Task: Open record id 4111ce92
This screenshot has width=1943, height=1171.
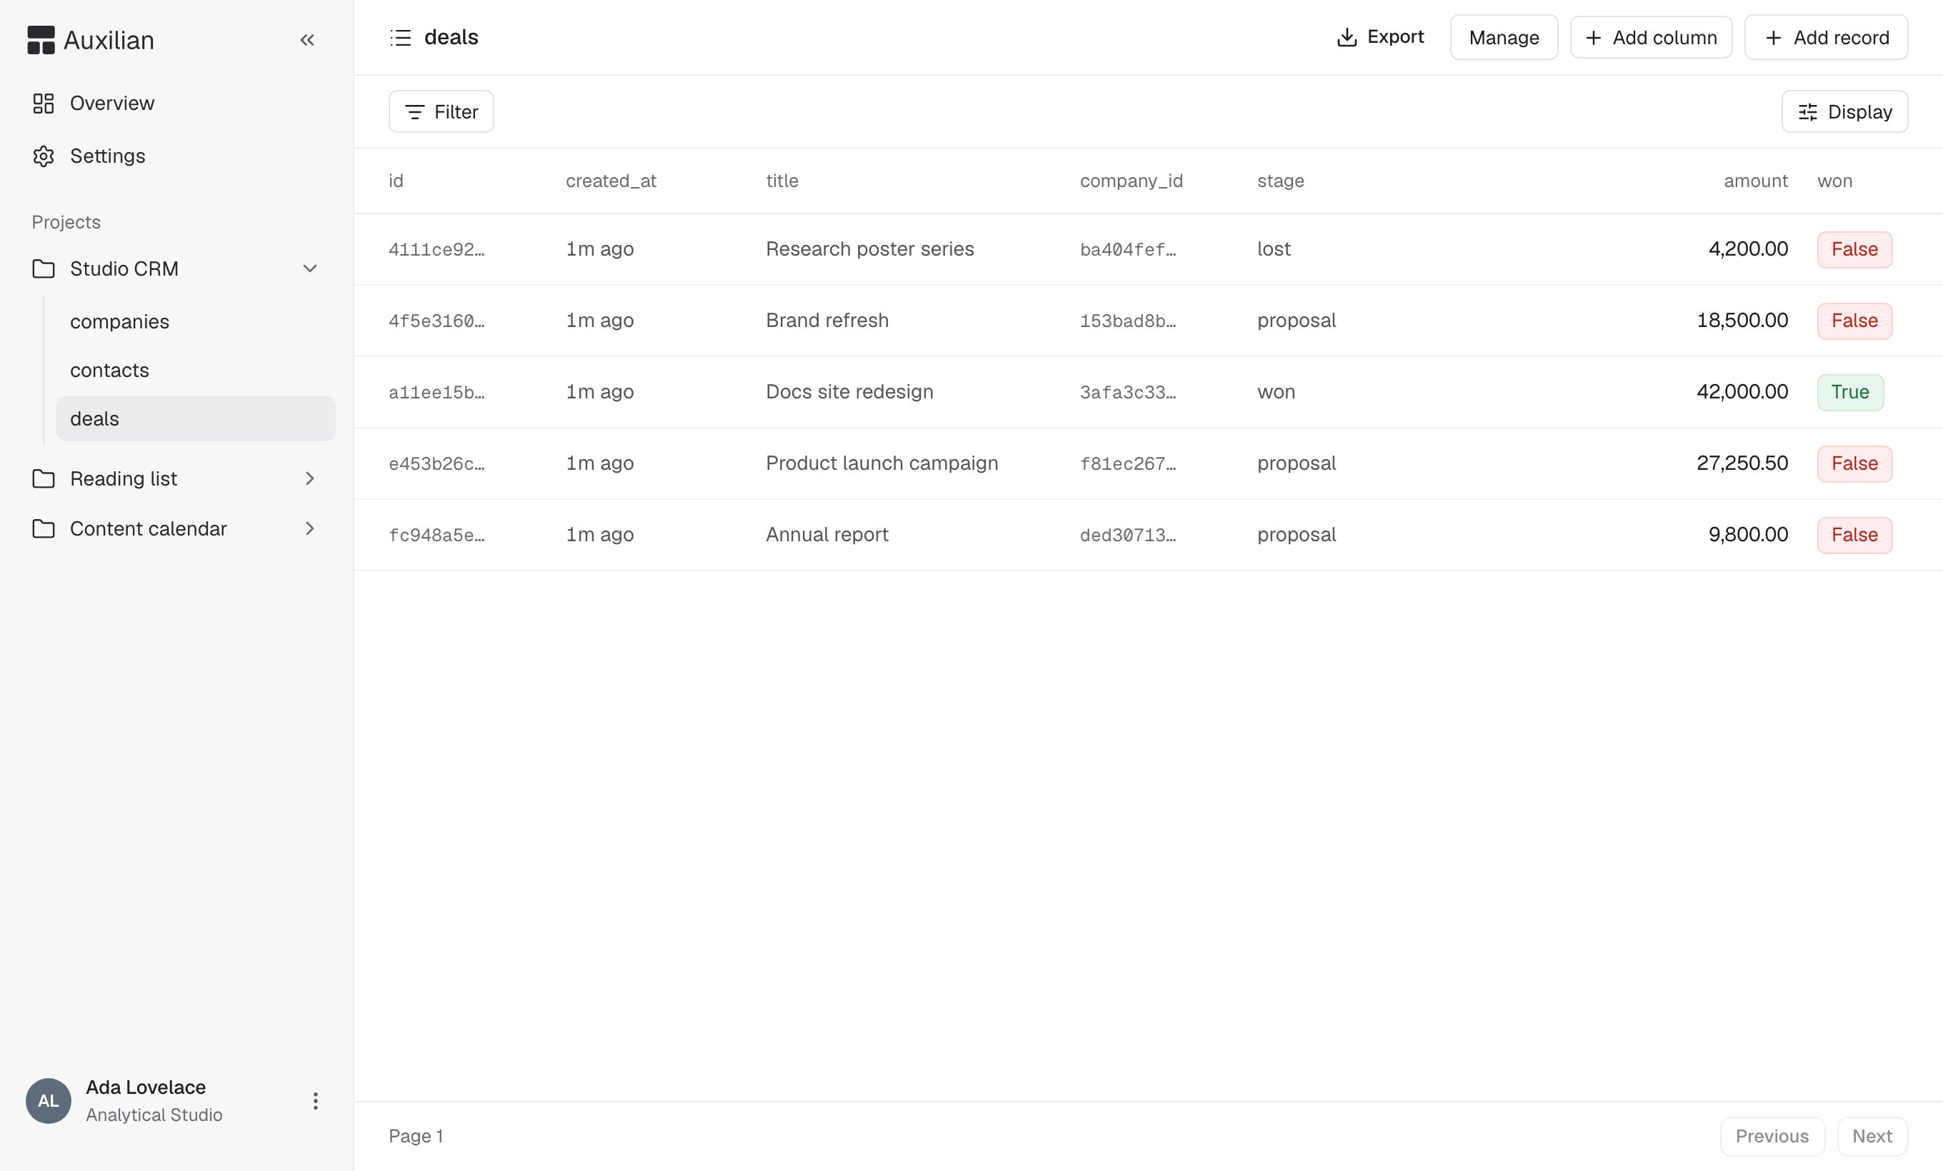Action: click(x=437, y=250)
